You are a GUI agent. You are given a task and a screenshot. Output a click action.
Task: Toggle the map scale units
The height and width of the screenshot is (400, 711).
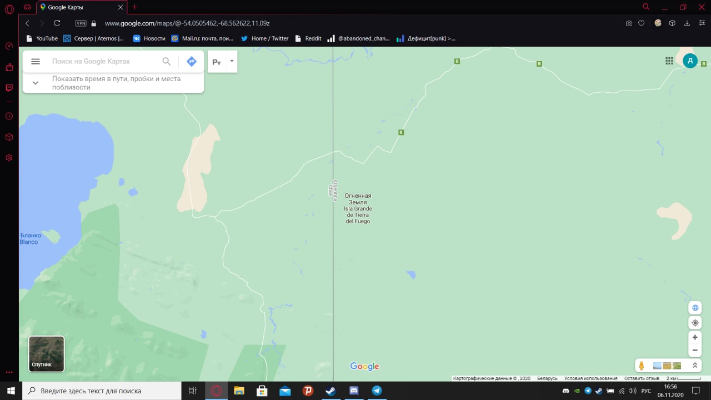(x=682, y=378)
